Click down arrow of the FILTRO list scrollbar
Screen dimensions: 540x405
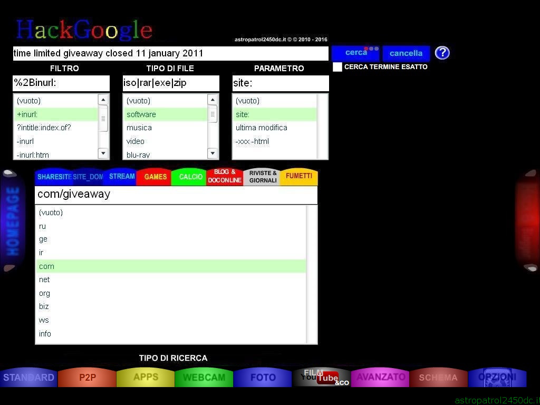[103, 153]
